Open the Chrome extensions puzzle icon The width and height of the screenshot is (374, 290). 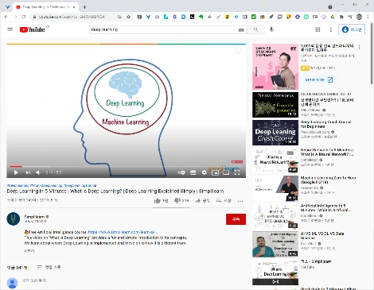341,17
